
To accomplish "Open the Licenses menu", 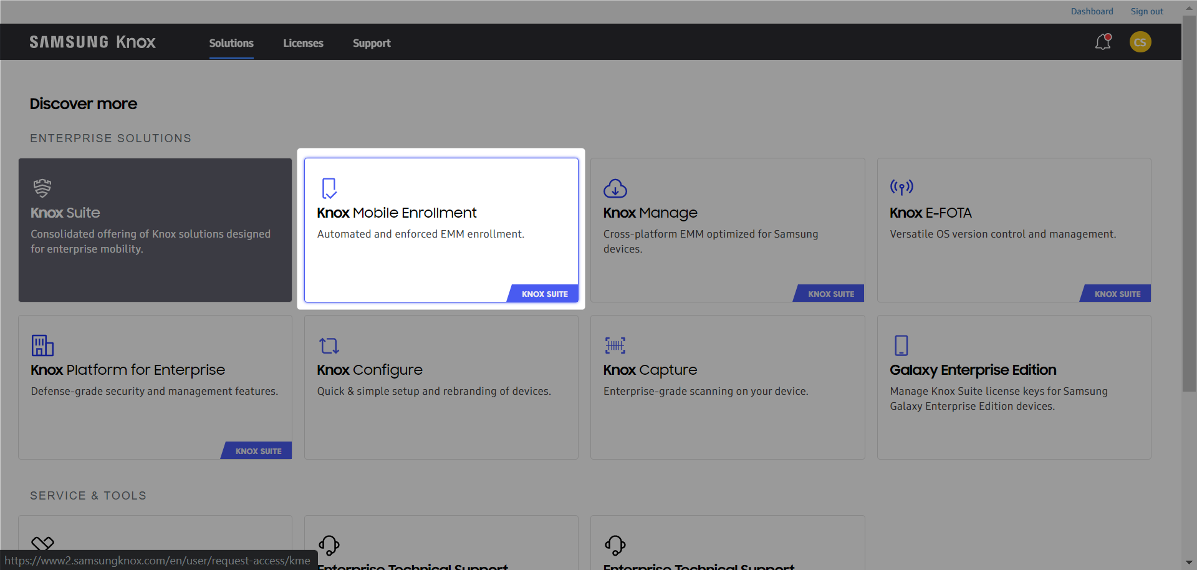I will [x=303, y=43].
